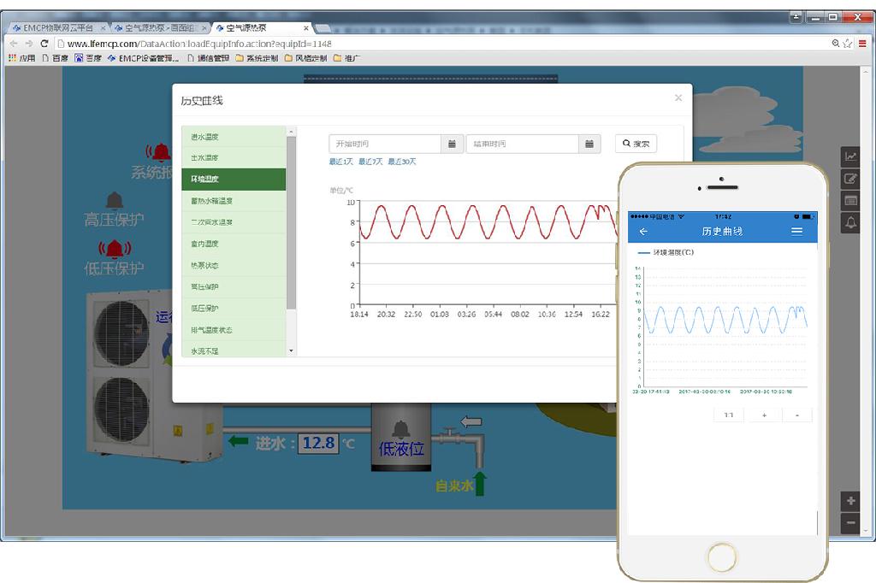The width and height of the screenshot is (876, 583).
Task: Close the 历史曲线 dialog with the X
Action: [678, 97]
